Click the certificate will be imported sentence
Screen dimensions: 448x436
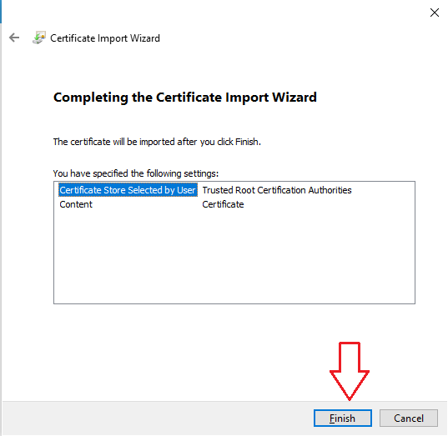coord(157,142)
